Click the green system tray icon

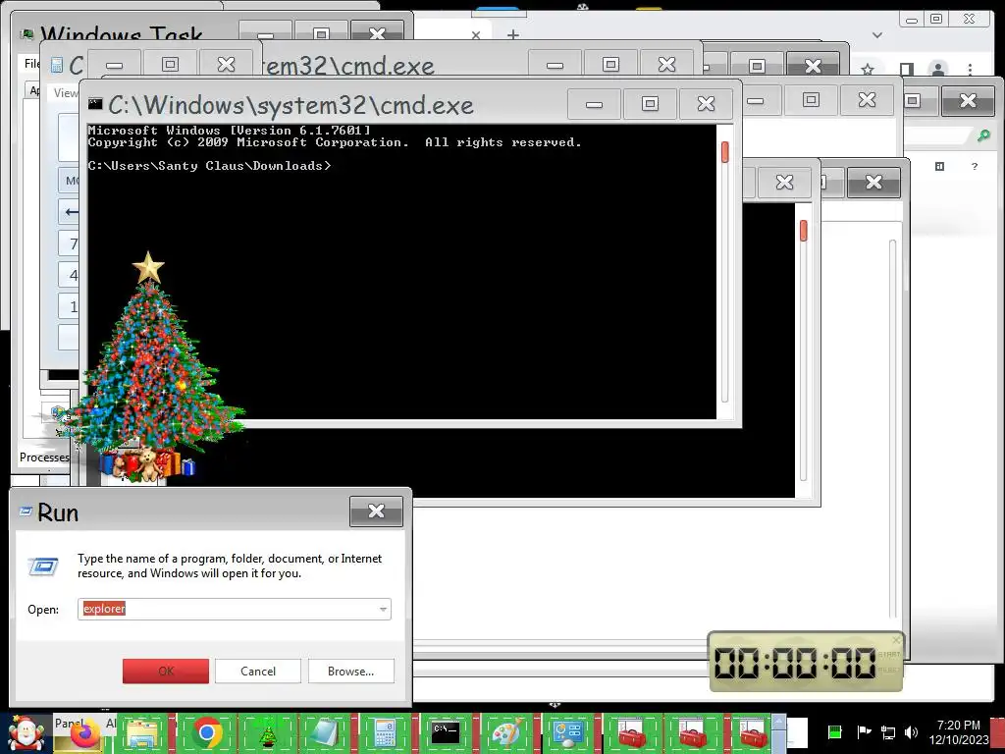[x=834, y=732]
